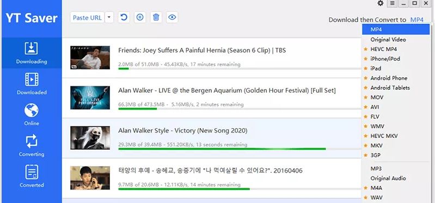Open the Downloading section in sidebar

(32, 53)
